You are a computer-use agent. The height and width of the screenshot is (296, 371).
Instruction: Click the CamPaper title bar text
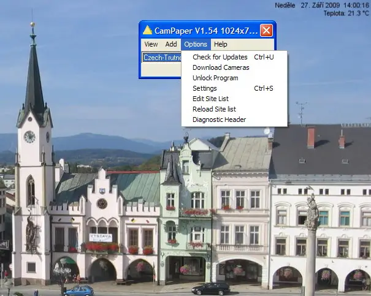pyautogui.click(x=206, y=31)
